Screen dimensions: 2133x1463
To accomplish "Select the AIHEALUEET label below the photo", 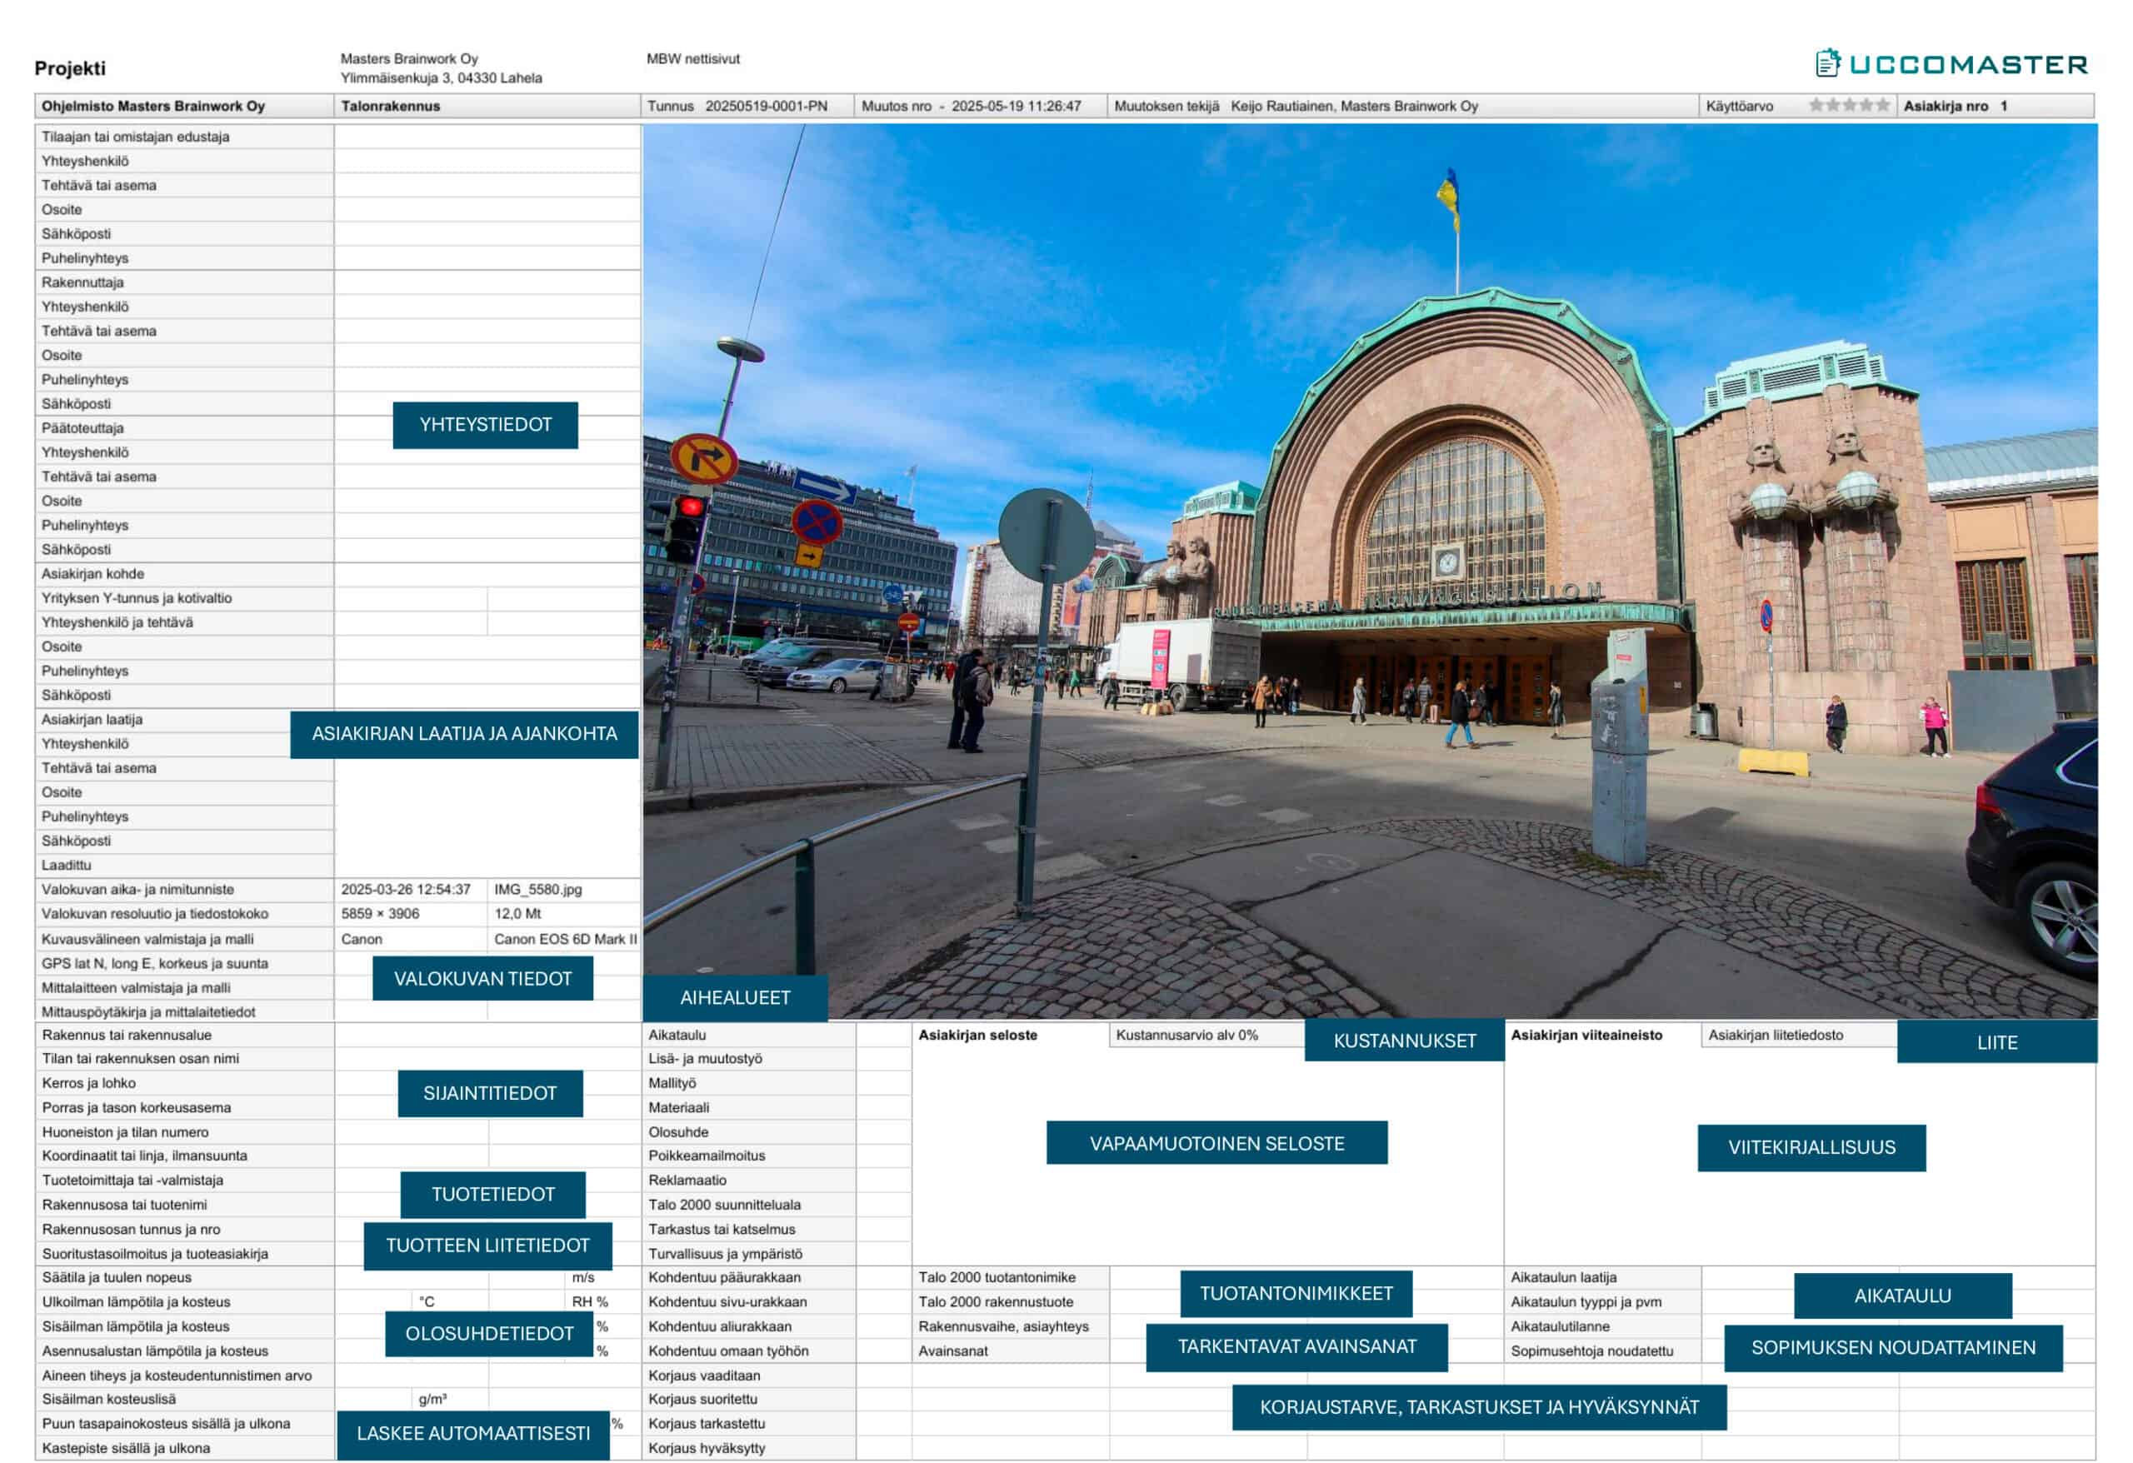I will pyautogui.click(x=735, y=997).
